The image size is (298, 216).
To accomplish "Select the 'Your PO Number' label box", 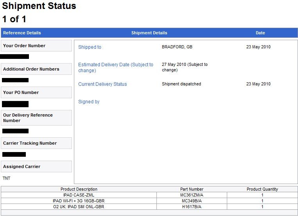I will (21, 92).
